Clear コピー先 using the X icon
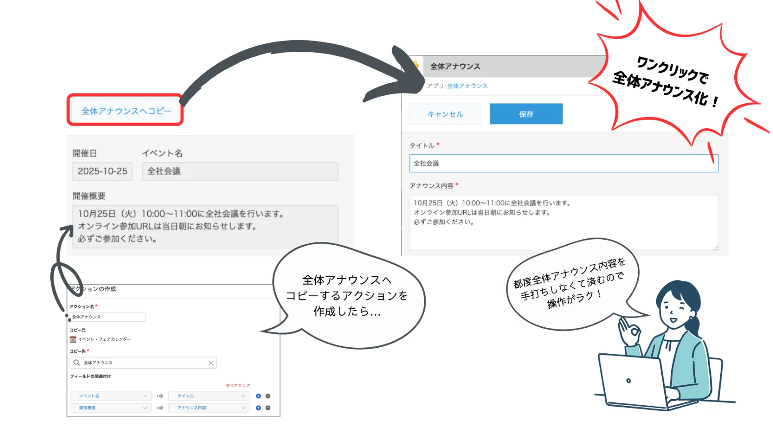773x434 pixels. (x=210, y=363)
